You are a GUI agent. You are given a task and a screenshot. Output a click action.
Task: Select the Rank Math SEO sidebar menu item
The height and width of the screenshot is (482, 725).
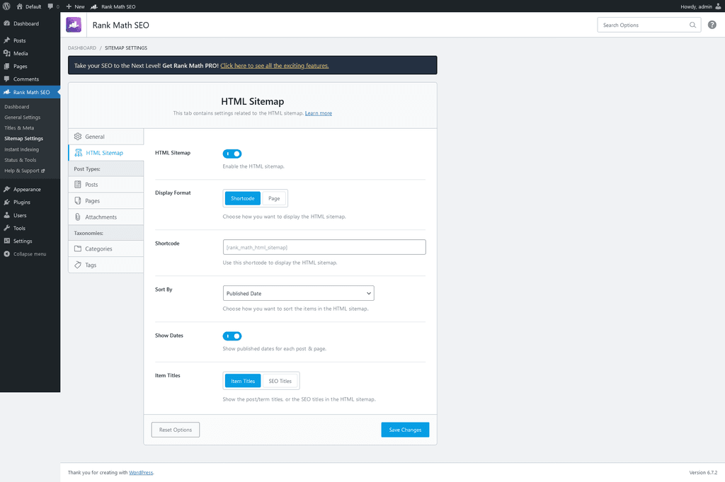[x=30, y=92]
